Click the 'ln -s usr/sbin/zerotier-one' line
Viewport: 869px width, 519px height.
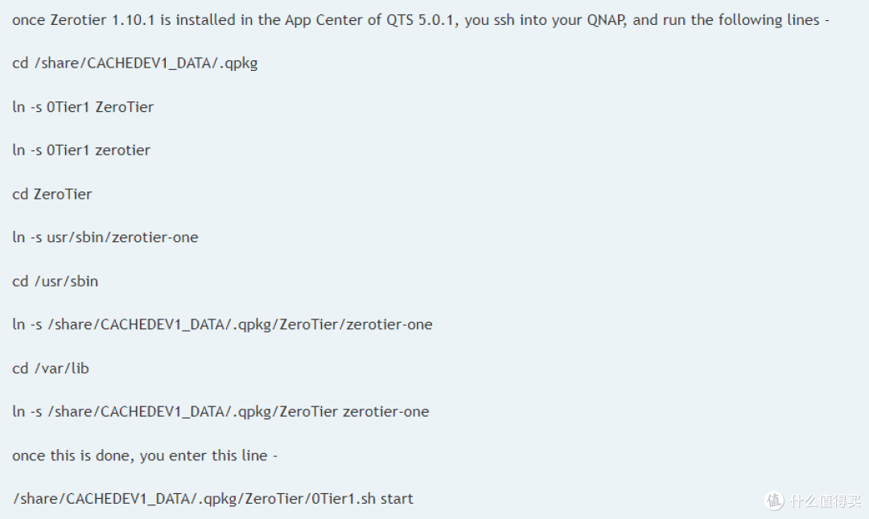[105, 237]
